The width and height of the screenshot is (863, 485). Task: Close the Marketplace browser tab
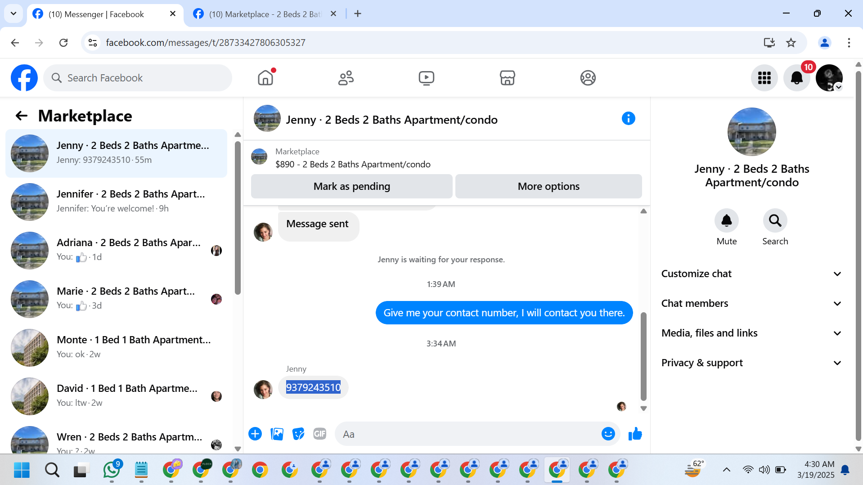point(333,14)
